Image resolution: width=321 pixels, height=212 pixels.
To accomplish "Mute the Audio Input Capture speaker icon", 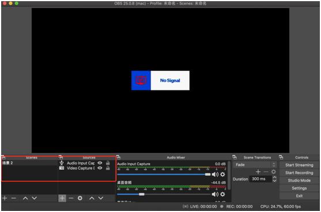I will click(x=215, y=175).
